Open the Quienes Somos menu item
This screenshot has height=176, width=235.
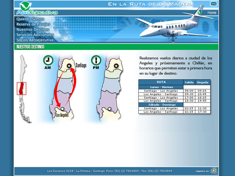30,19
